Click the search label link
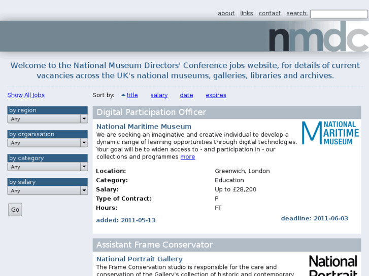 (297, 13)
